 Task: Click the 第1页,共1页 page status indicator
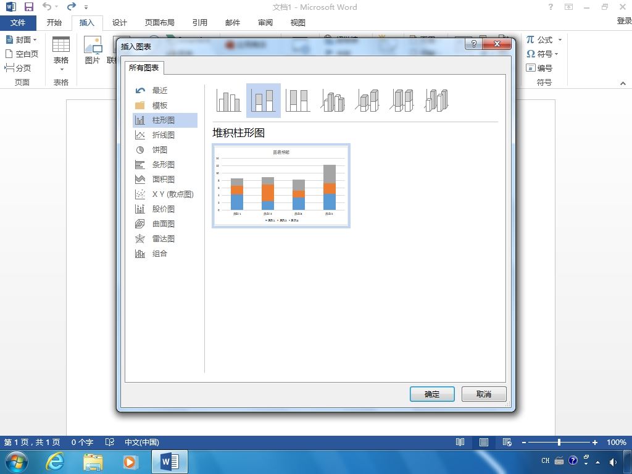click(x=32, y=442)
